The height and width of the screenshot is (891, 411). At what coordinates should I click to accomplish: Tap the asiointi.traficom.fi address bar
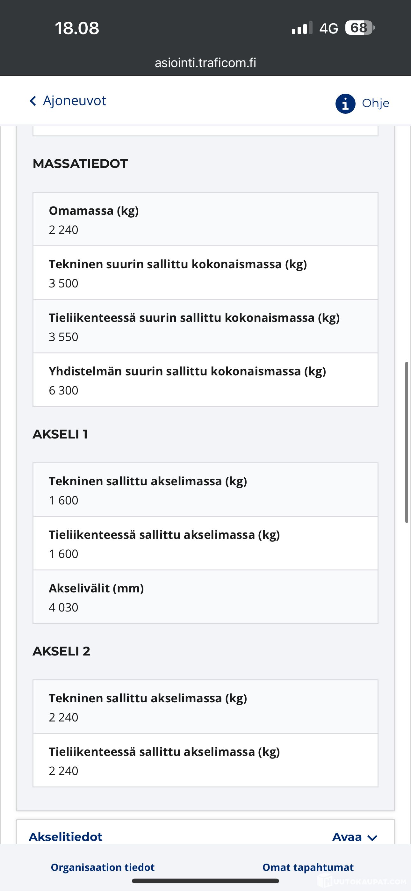coord(205,62)
